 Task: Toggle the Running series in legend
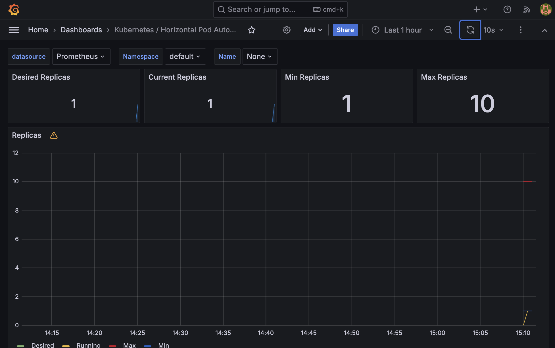(x=88, y=345)
